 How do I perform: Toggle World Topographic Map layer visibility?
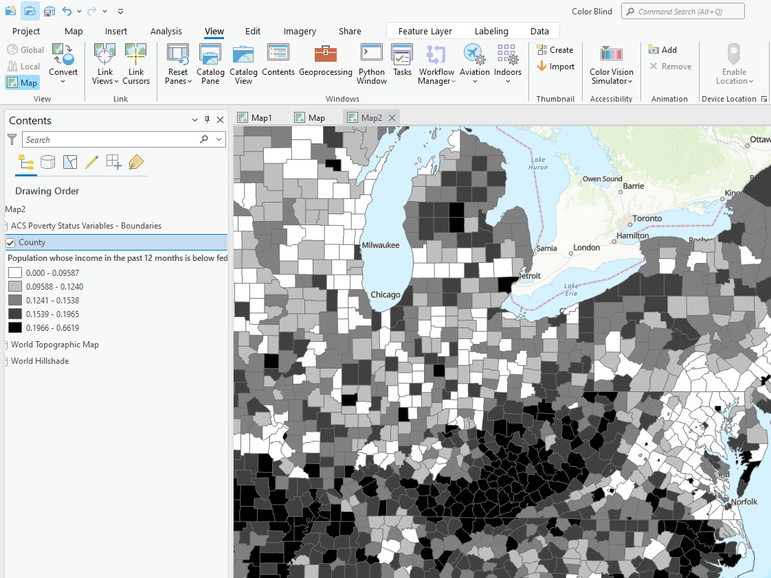click(x=7, y=345)
